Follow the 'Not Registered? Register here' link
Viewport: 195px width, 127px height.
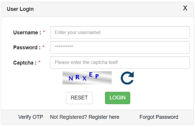[x=84, y=117]
